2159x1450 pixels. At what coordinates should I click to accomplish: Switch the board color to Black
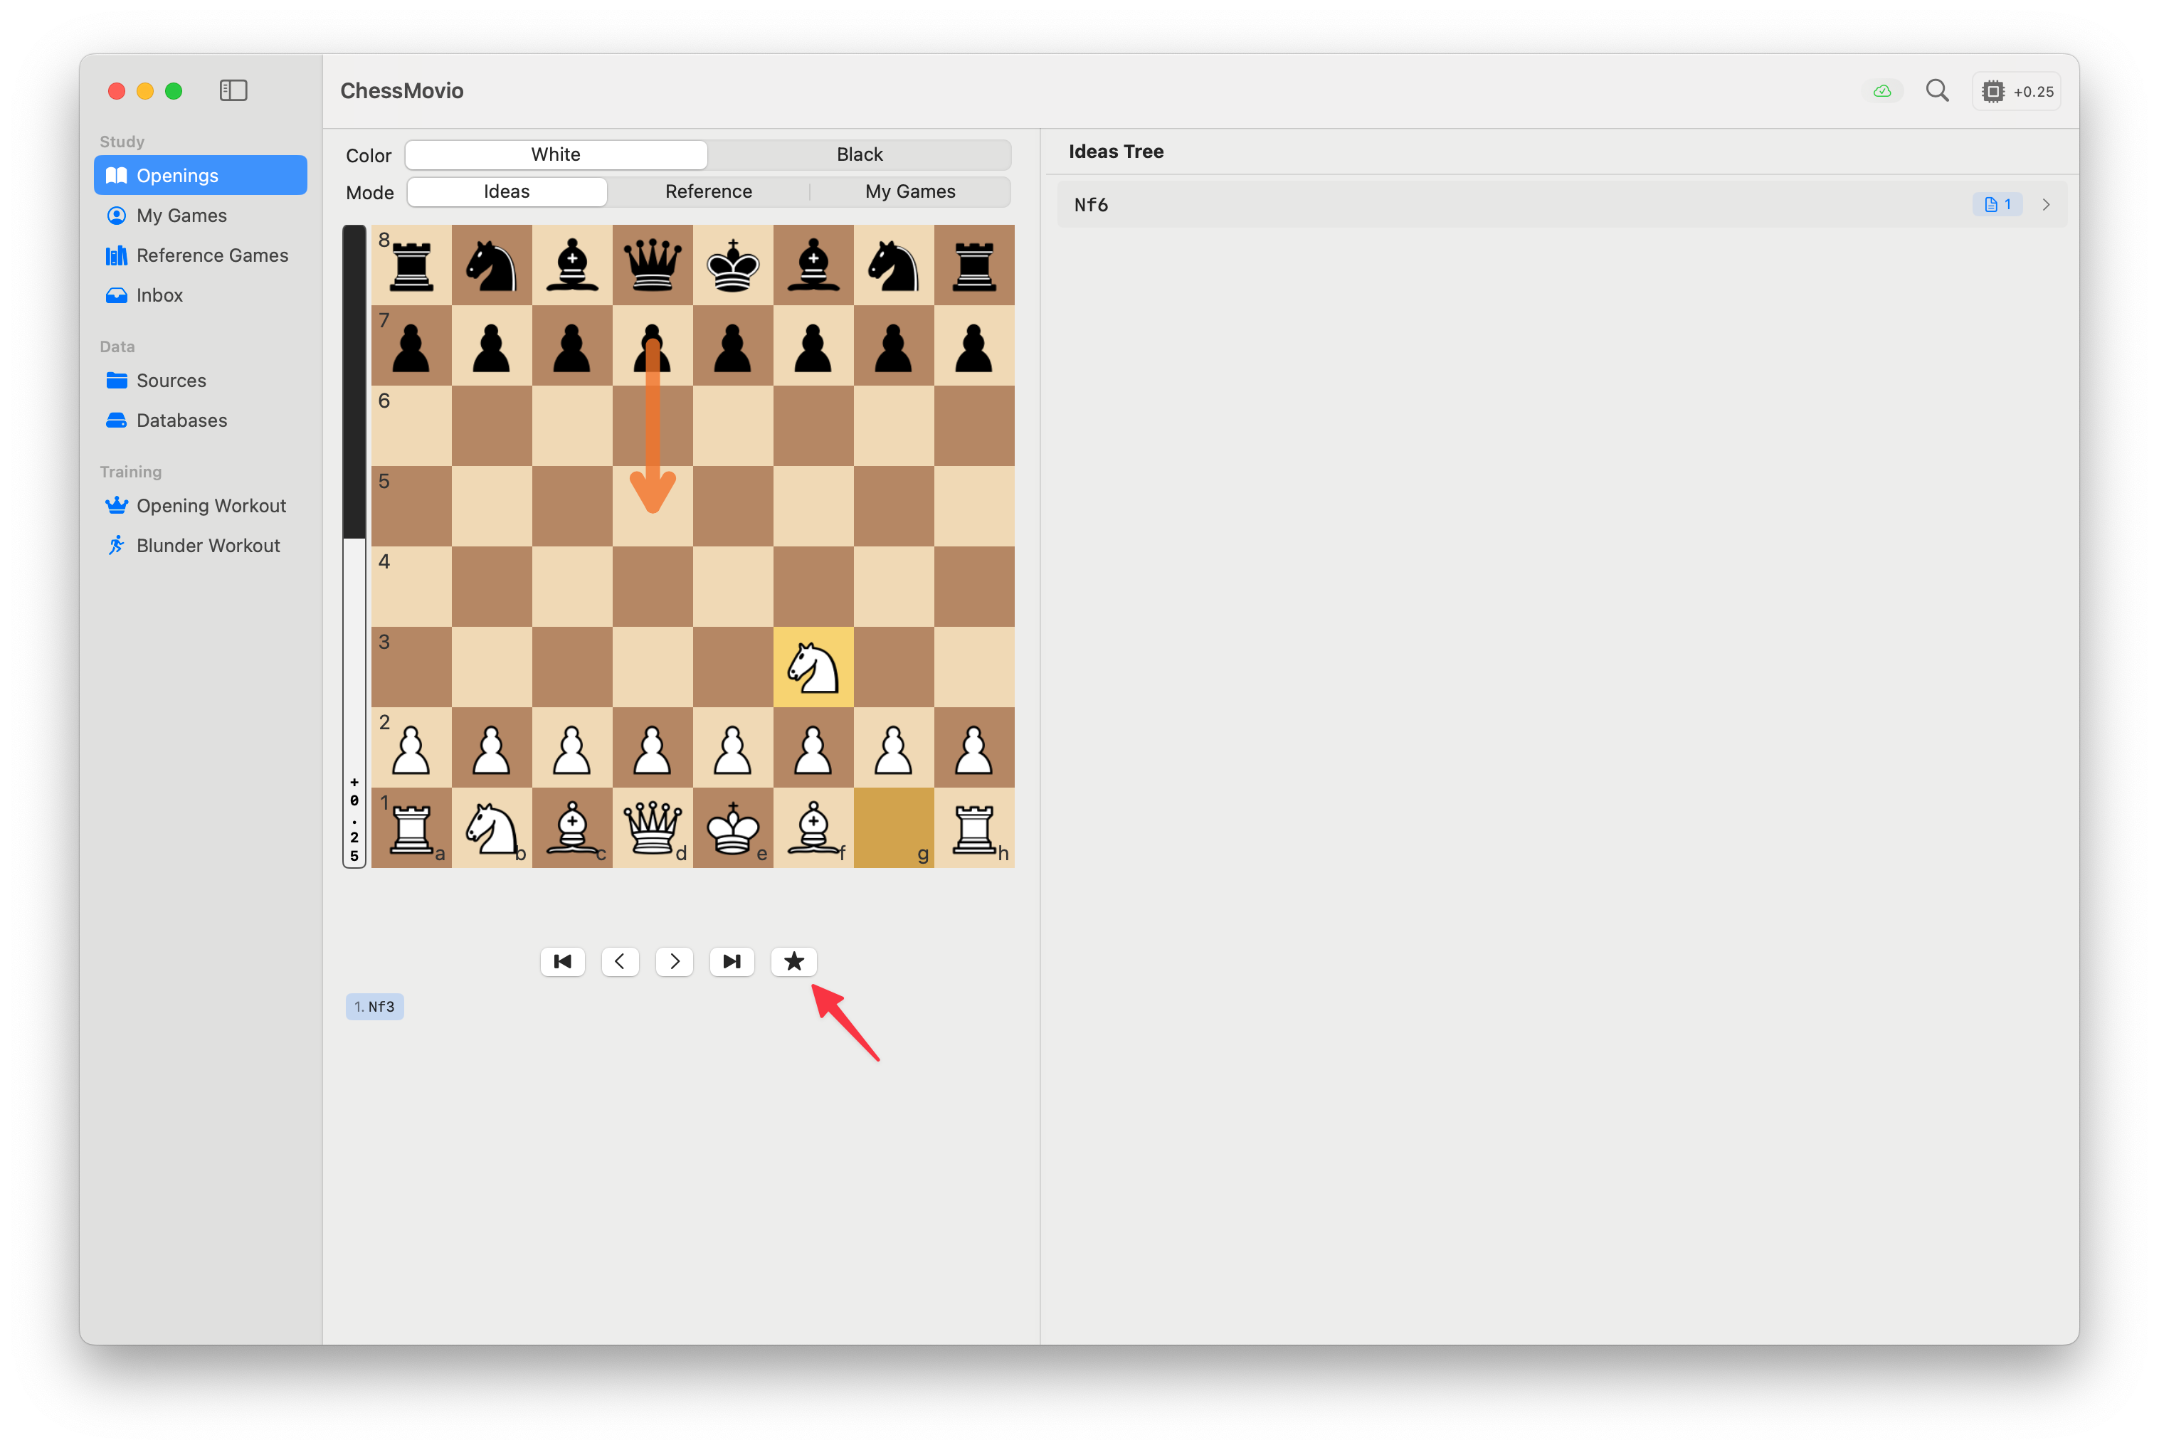click(x=859, y=154)
